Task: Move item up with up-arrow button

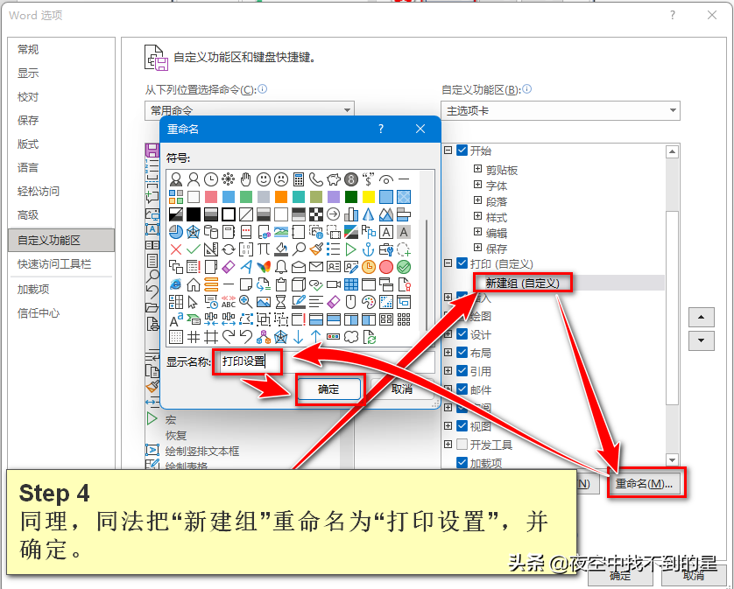Action: tap(701, 317)
